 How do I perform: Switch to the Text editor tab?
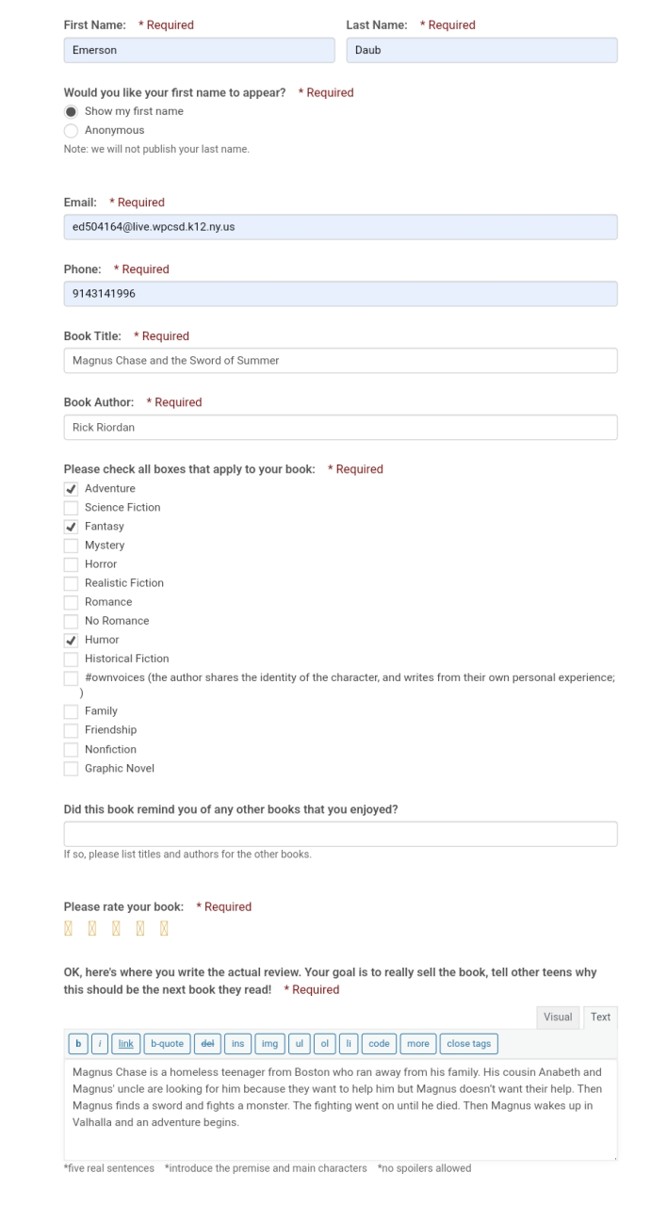point(600,1018)
